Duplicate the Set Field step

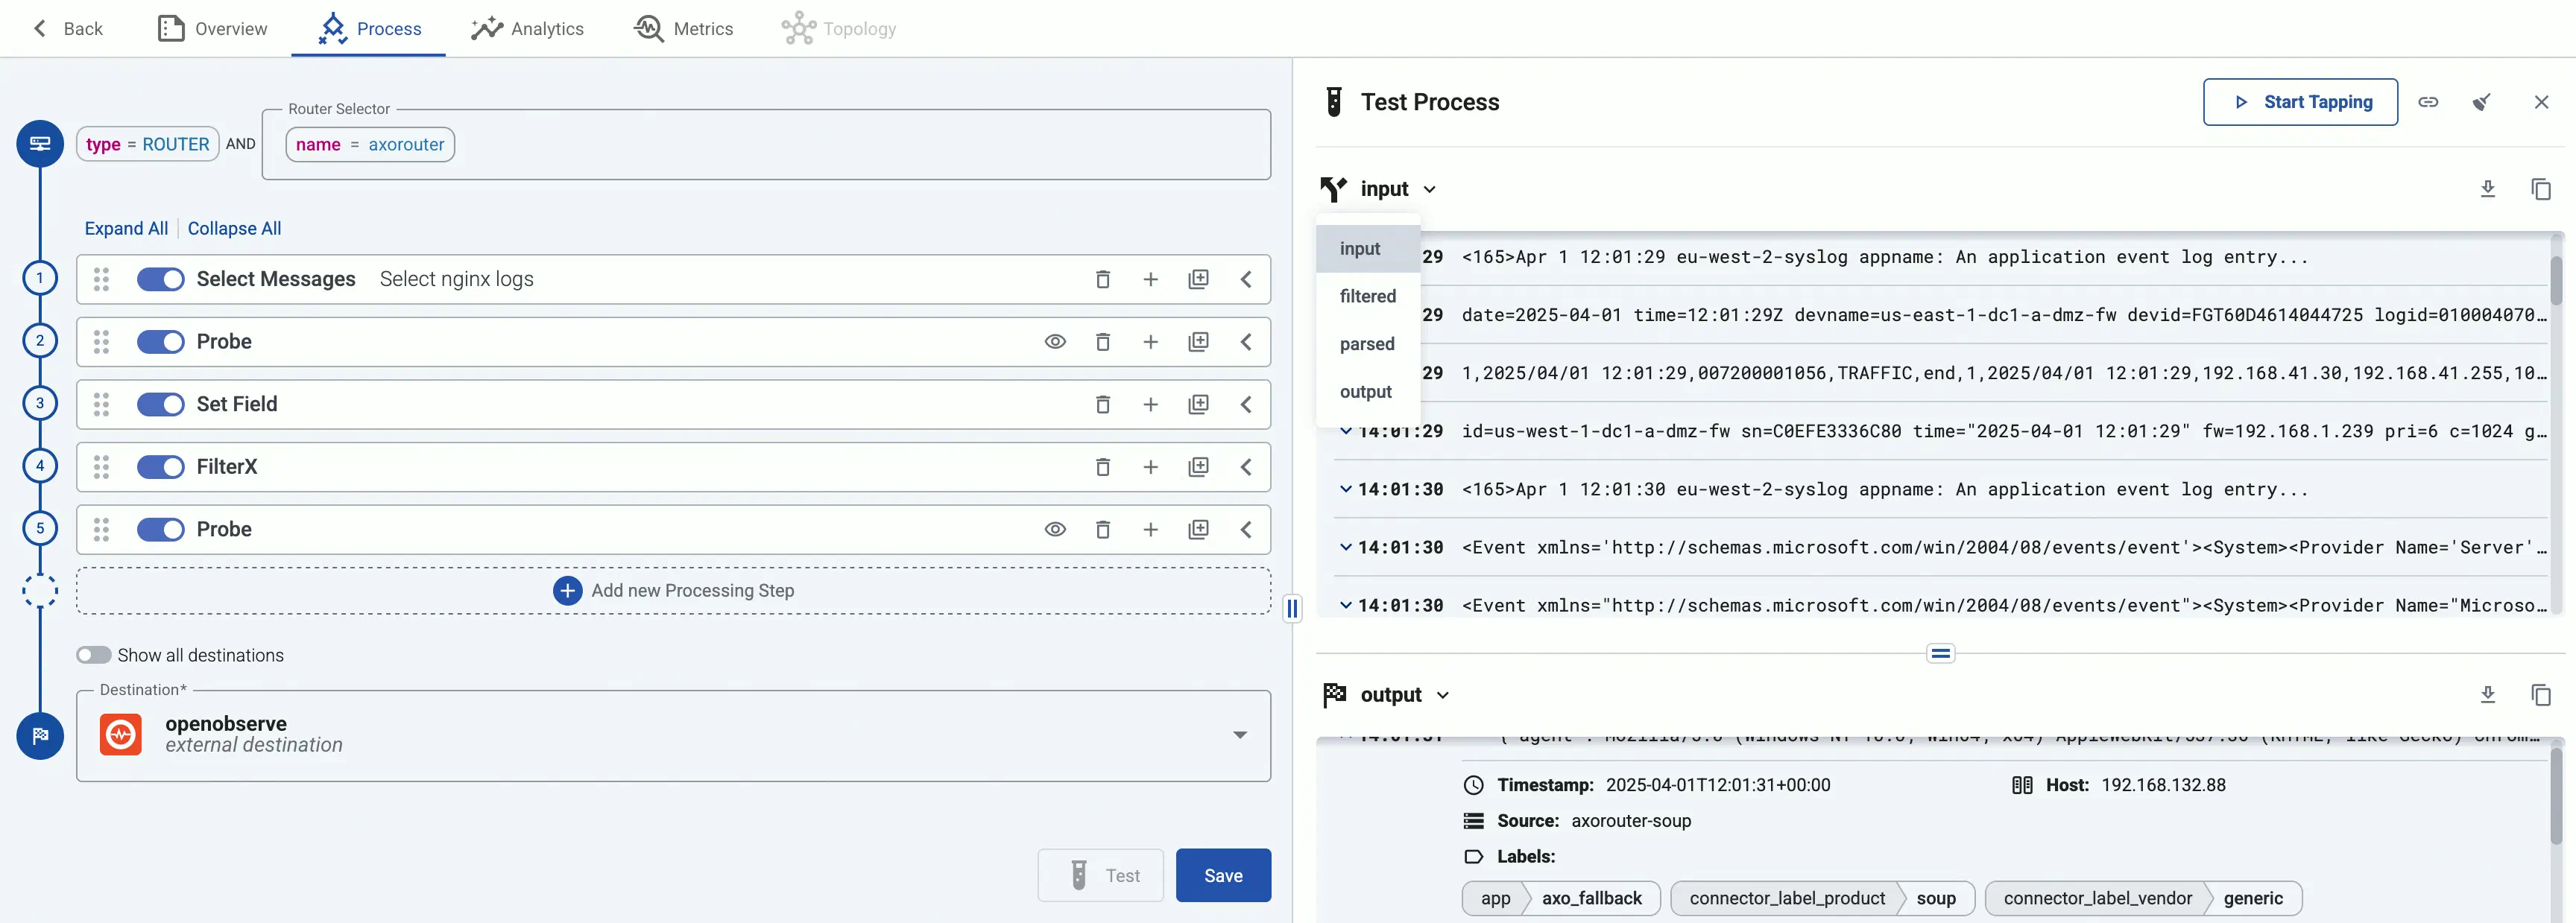(x=1198, y=405)
